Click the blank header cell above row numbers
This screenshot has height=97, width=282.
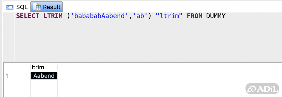click(17, 67)
